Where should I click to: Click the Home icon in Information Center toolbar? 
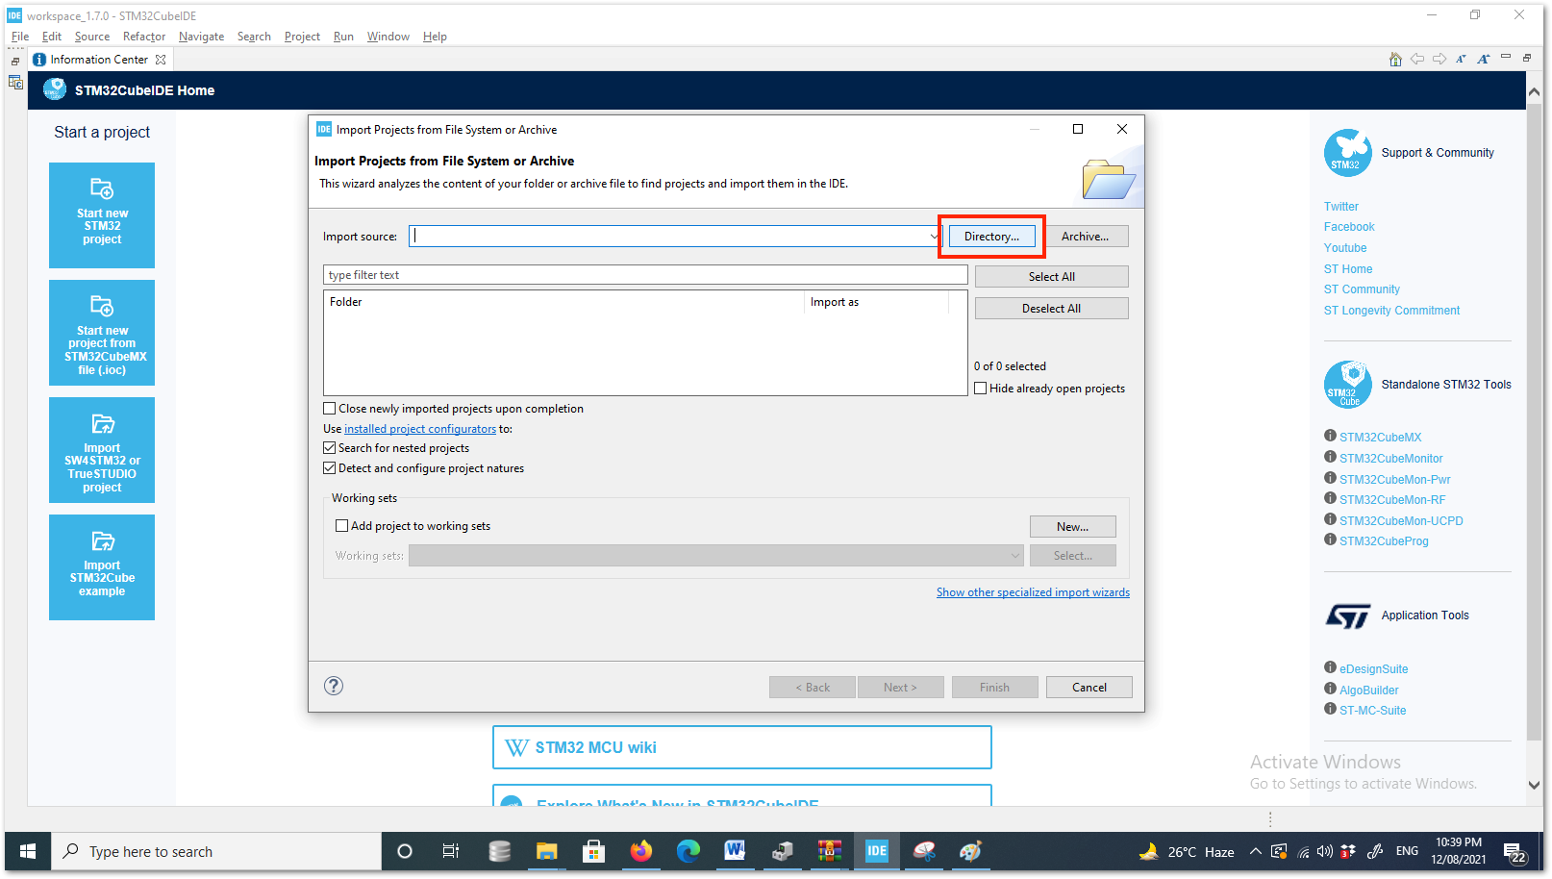[x=1395, y=60]
